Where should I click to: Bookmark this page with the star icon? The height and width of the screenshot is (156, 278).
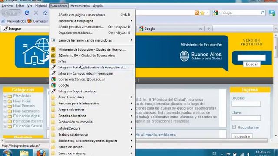[202, 13]
